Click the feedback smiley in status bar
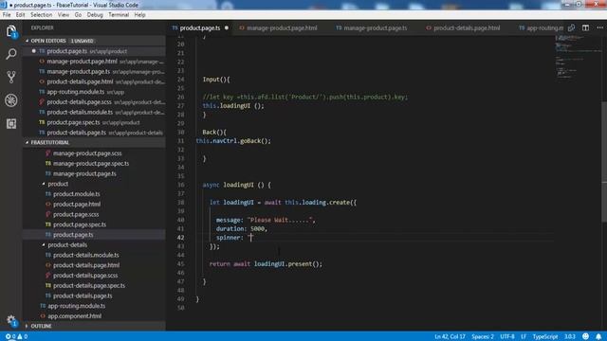 point(586,336)
